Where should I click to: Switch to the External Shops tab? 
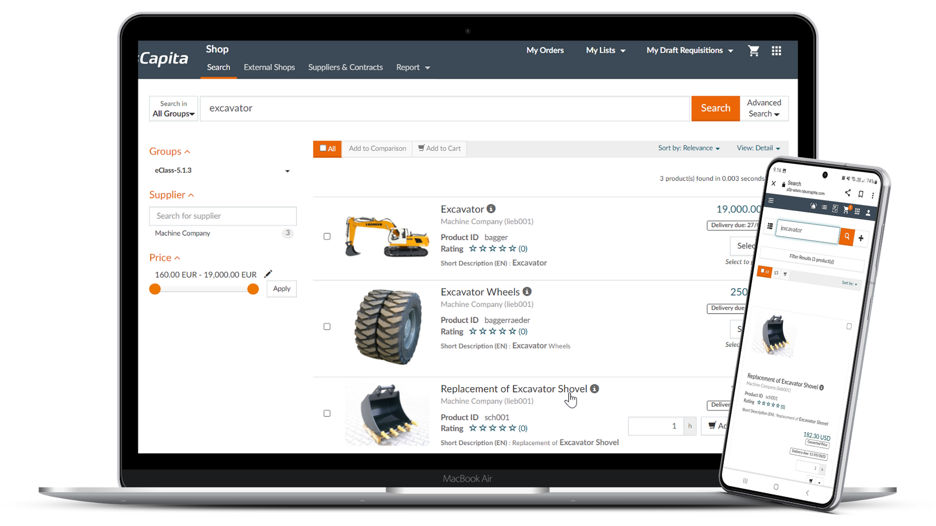coord(269,67)
